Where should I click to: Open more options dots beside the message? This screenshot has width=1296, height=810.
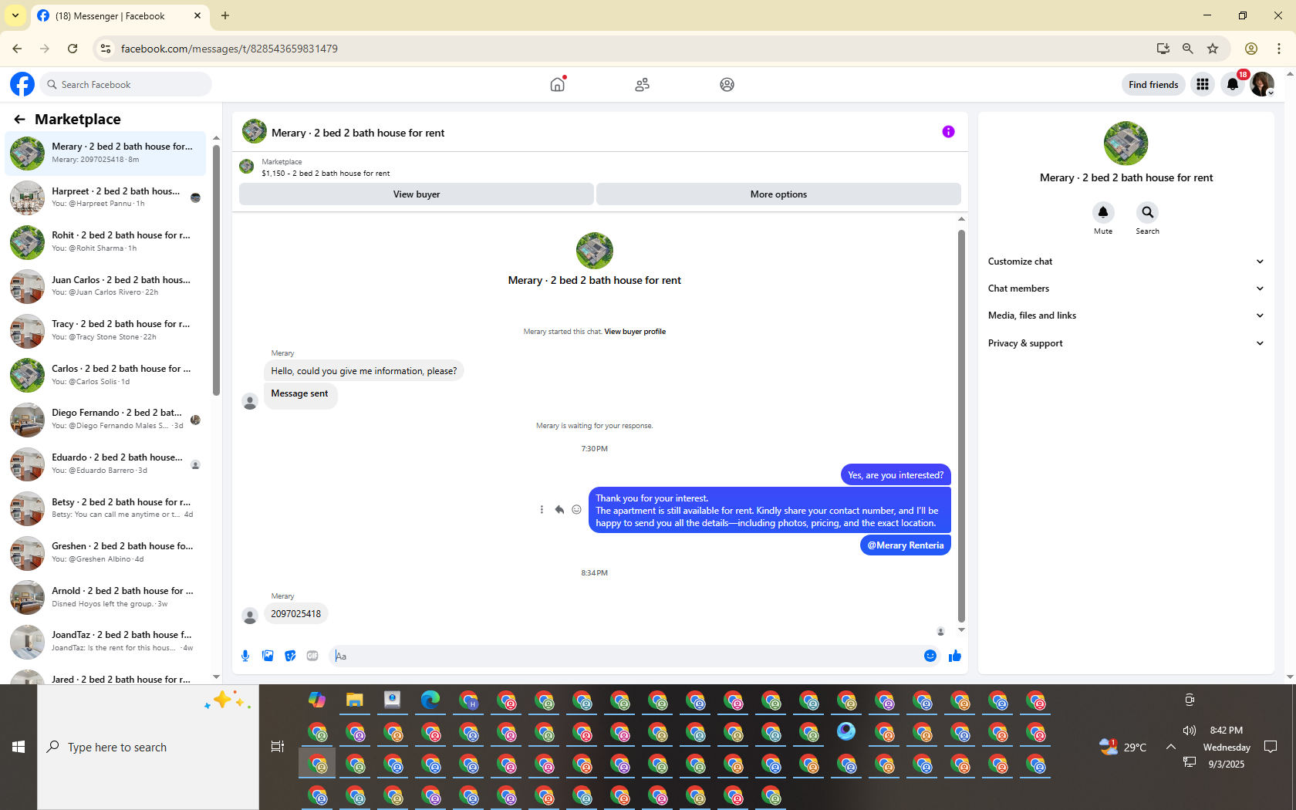pyautogui.click(x=542, y=510)
